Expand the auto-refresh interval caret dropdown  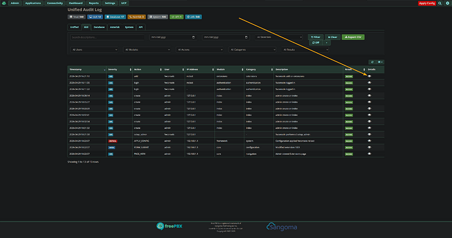click(x=327, y=42)
